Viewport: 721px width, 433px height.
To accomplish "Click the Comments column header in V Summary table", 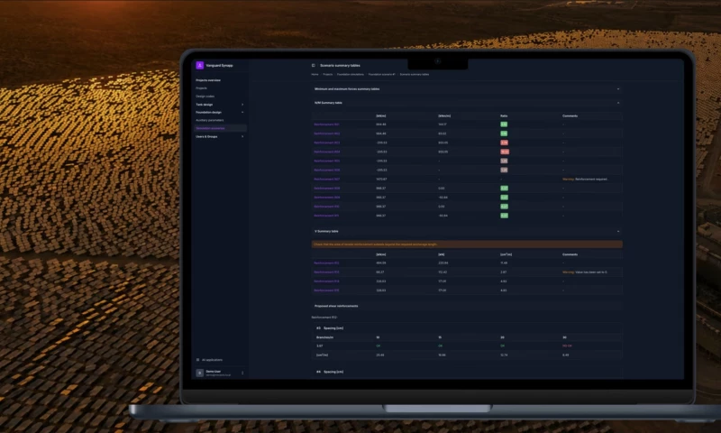I will click(x=570, y=254).
